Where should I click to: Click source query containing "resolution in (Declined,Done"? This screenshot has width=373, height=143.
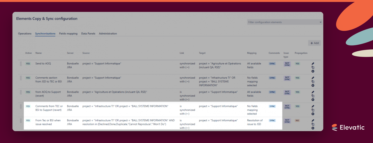pyautogui.click(x=129, y=122)
